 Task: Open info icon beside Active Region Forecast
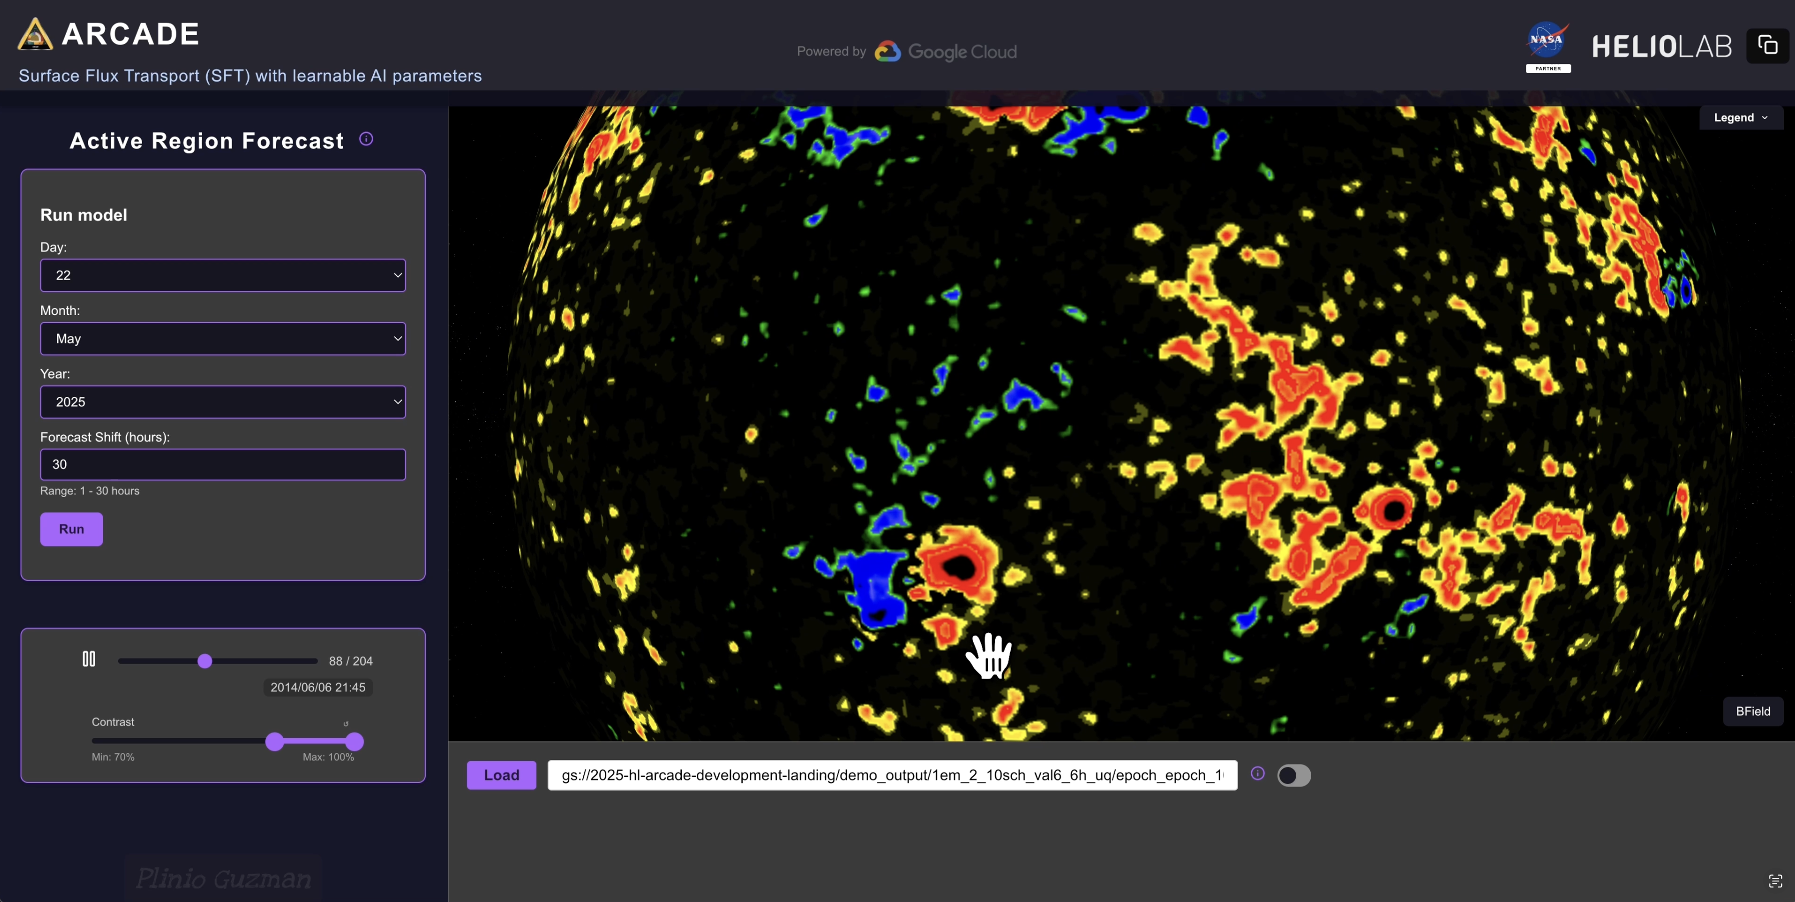[366, 138]
